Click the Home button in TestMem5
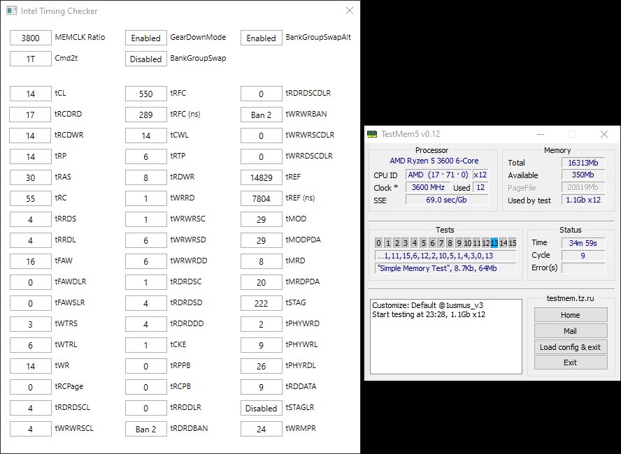Screen dimensions: 621x454 point(571,315)
